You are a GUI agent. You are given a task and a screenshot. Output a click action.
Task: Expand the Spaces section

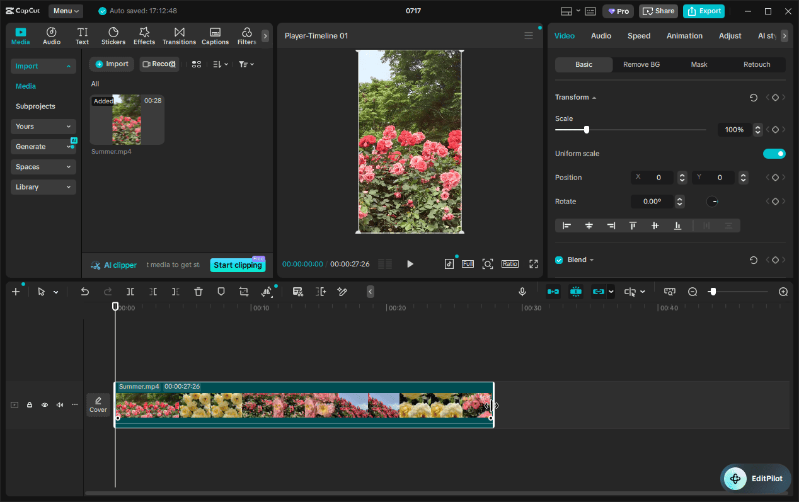[43, 167]
